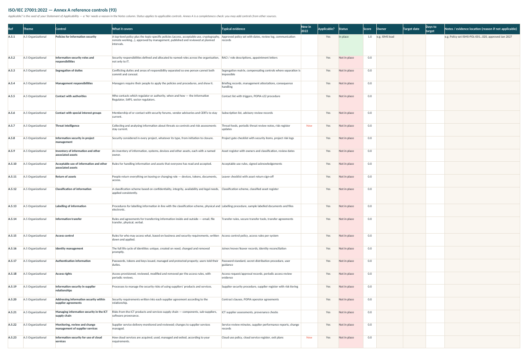Click the 'Owner' column header
The image size is (528, 356).
[x=389, y=29]
